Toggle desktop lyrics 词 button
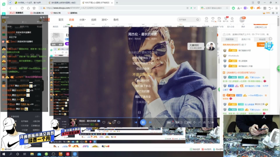This screenshot has width=280, height=157. 204,122
